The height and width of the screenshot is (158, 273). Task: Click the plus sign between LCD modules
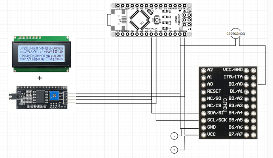(40, 78)
